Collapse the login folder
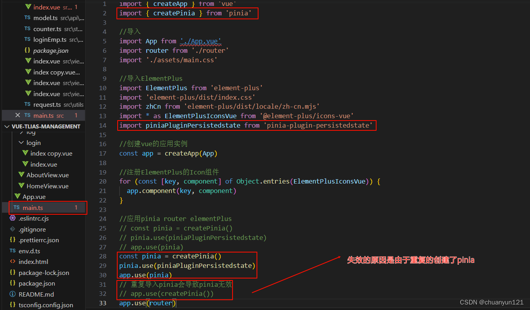530x310 pixels. tap(21, 143)
